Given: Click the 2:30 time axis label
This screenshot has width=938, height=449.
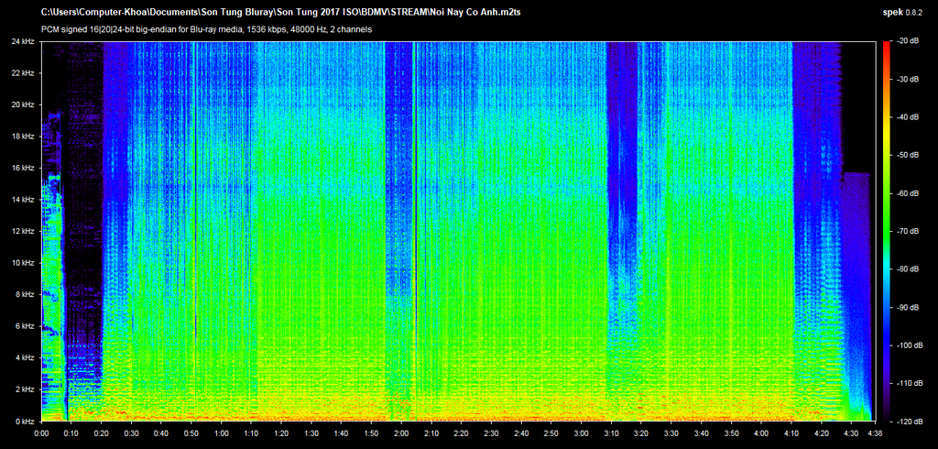Looking at the screenshot, I should coord(491,433).
